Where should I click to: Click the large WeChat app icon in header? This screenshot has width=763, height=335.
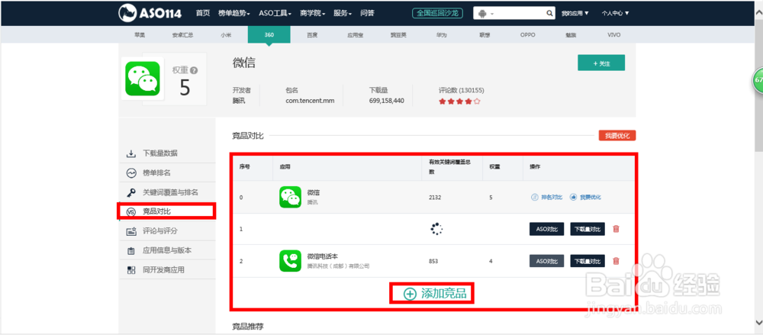tap(143, 79)
